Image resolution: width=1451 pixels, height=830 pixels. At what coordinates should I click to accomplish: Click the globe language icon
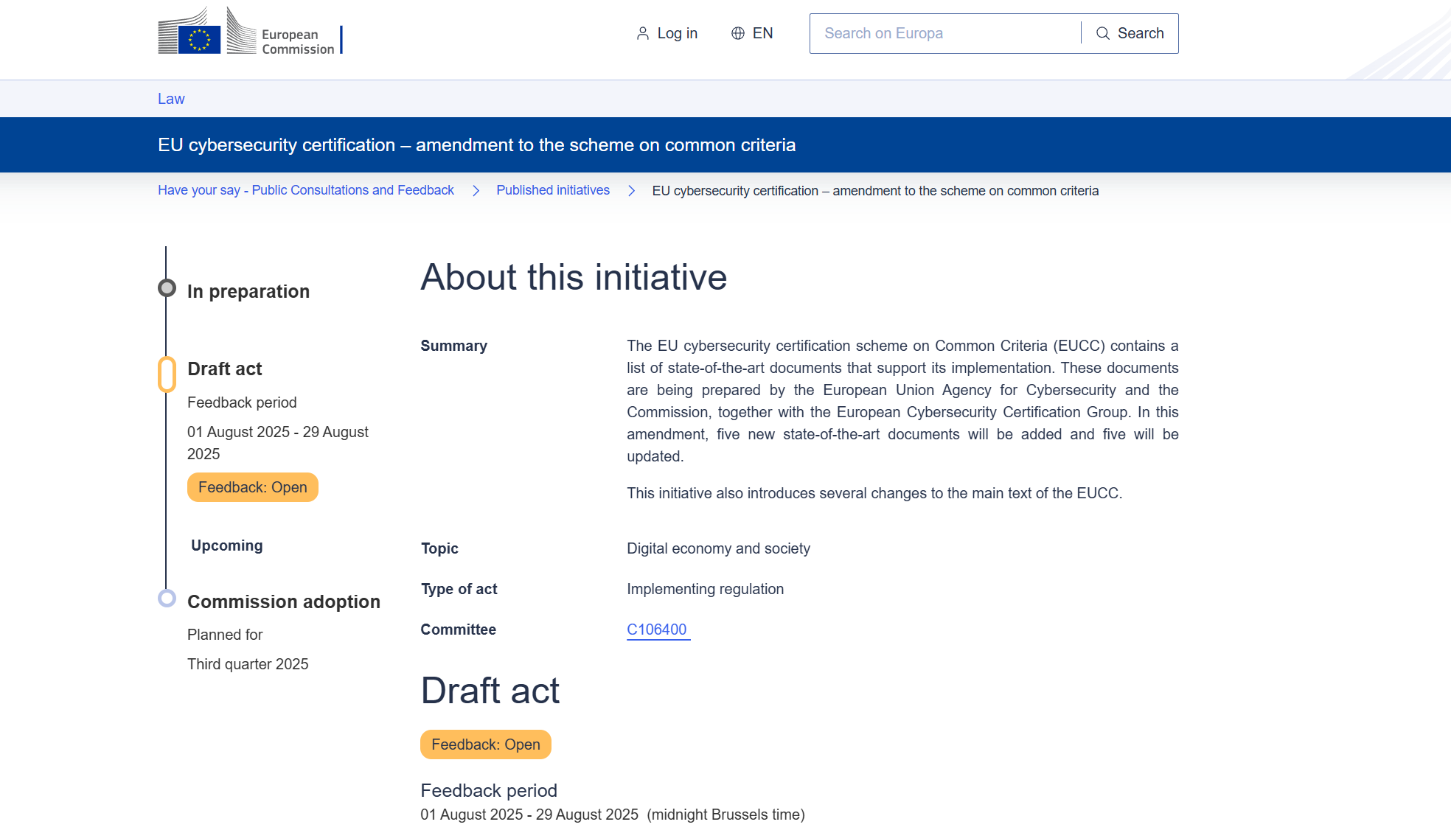tap(737, 33)
